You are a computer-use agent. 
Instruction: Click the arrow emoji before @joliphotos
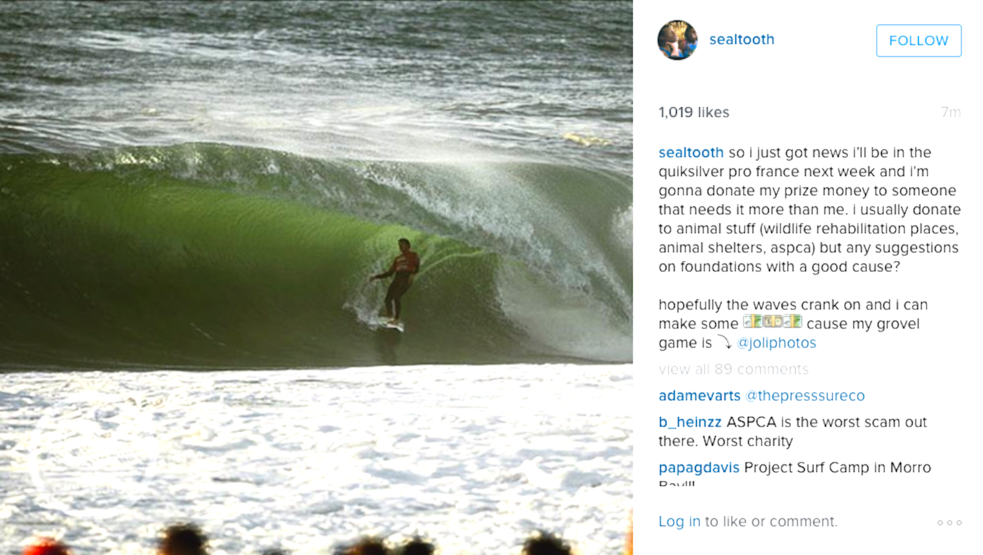point(725,342)
